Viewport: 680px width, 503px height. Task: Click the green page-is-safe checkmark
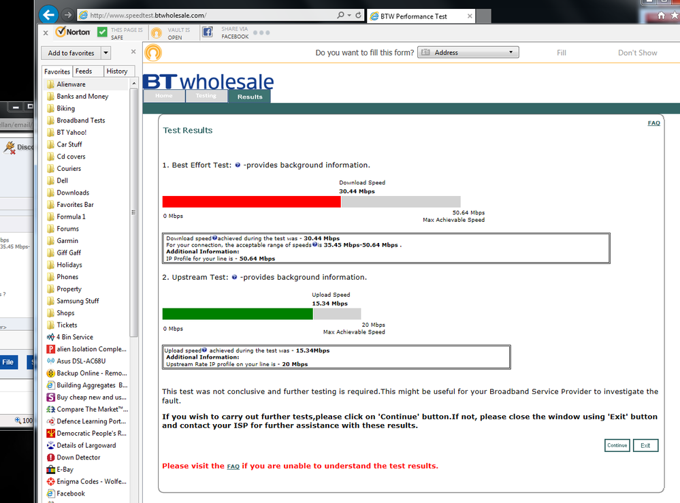(x=102, y=32)
